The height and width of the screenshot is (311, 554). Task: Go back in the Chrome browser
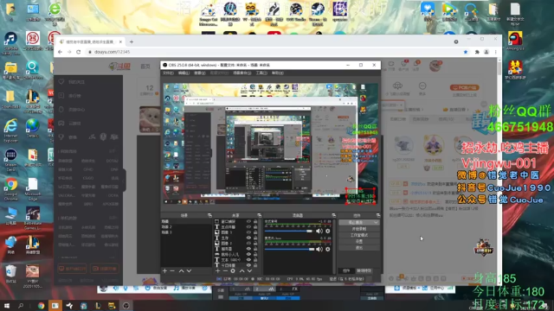click(x=60, y=52)
